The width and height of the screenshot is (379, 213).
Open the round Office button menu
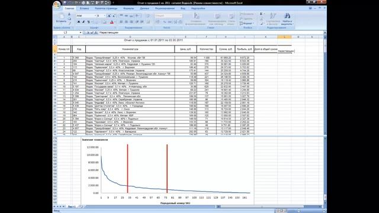[57, 4]
